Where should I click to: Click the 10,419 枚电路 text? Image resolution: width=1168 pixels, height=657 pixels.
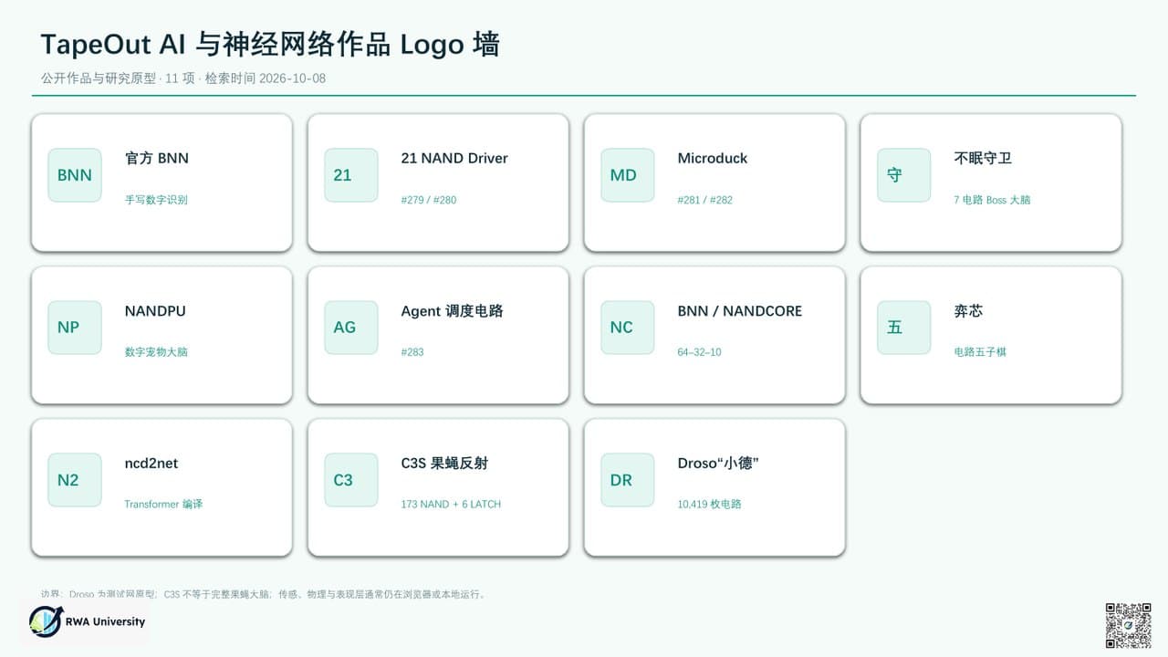[710, 504]
